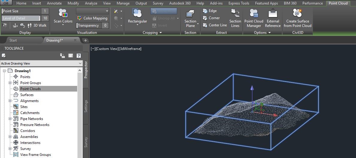Open Color Mapping settings

click(92, 18)
